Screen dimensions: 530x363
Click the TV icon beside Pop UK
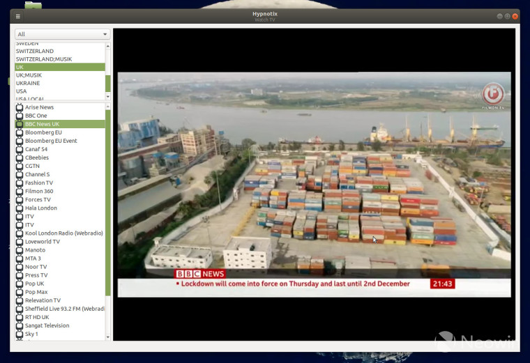(x=20, y=284)
